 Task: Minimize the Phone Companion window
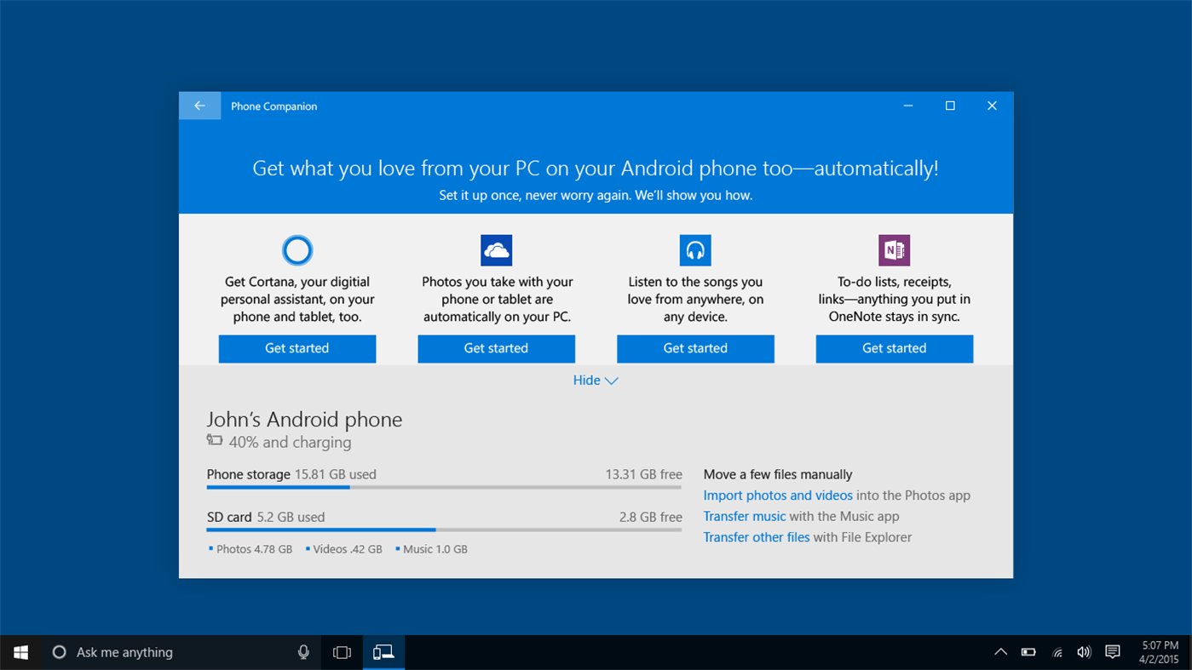(908, 106)
